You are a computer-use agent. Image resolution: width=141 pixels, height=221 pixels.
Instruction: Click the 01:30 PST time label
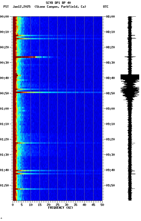tap(4, 155)
